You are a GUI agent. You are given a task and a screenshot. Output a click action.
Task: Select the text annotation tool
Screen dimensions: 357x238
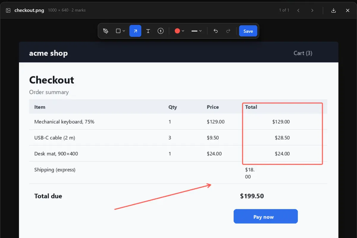(148, 31)
